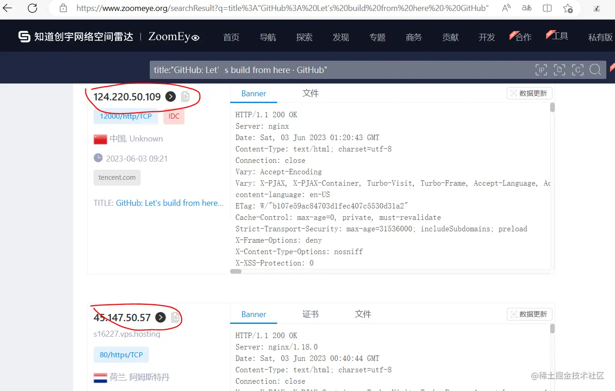Open the 工具 menu item

click(x=560, y=36)
